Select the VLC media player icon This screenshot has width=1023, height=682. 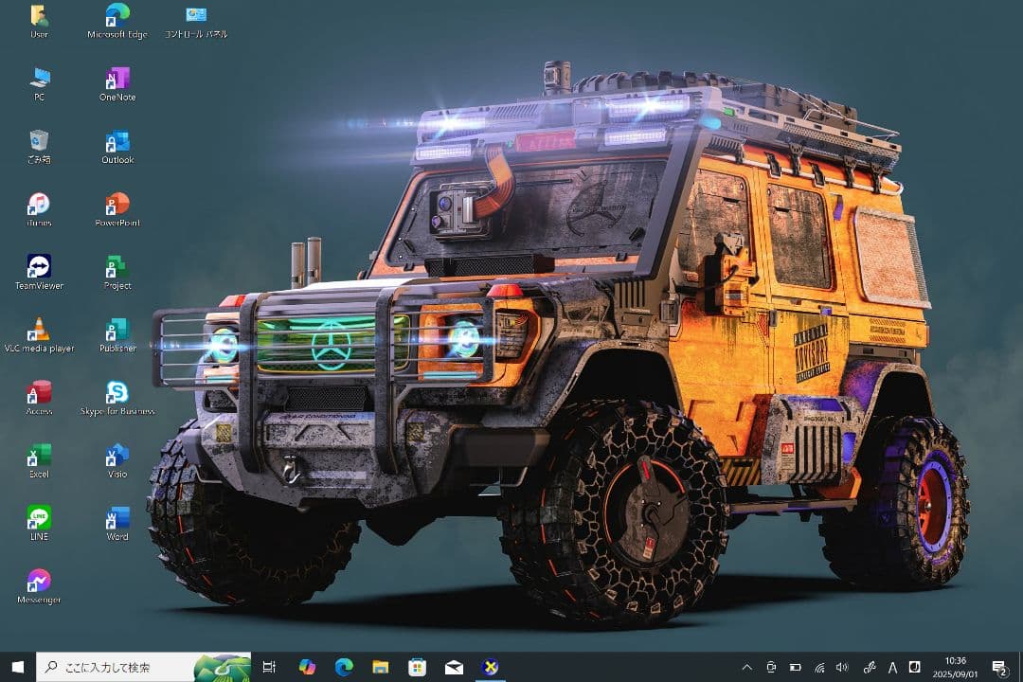click(39, 331)
